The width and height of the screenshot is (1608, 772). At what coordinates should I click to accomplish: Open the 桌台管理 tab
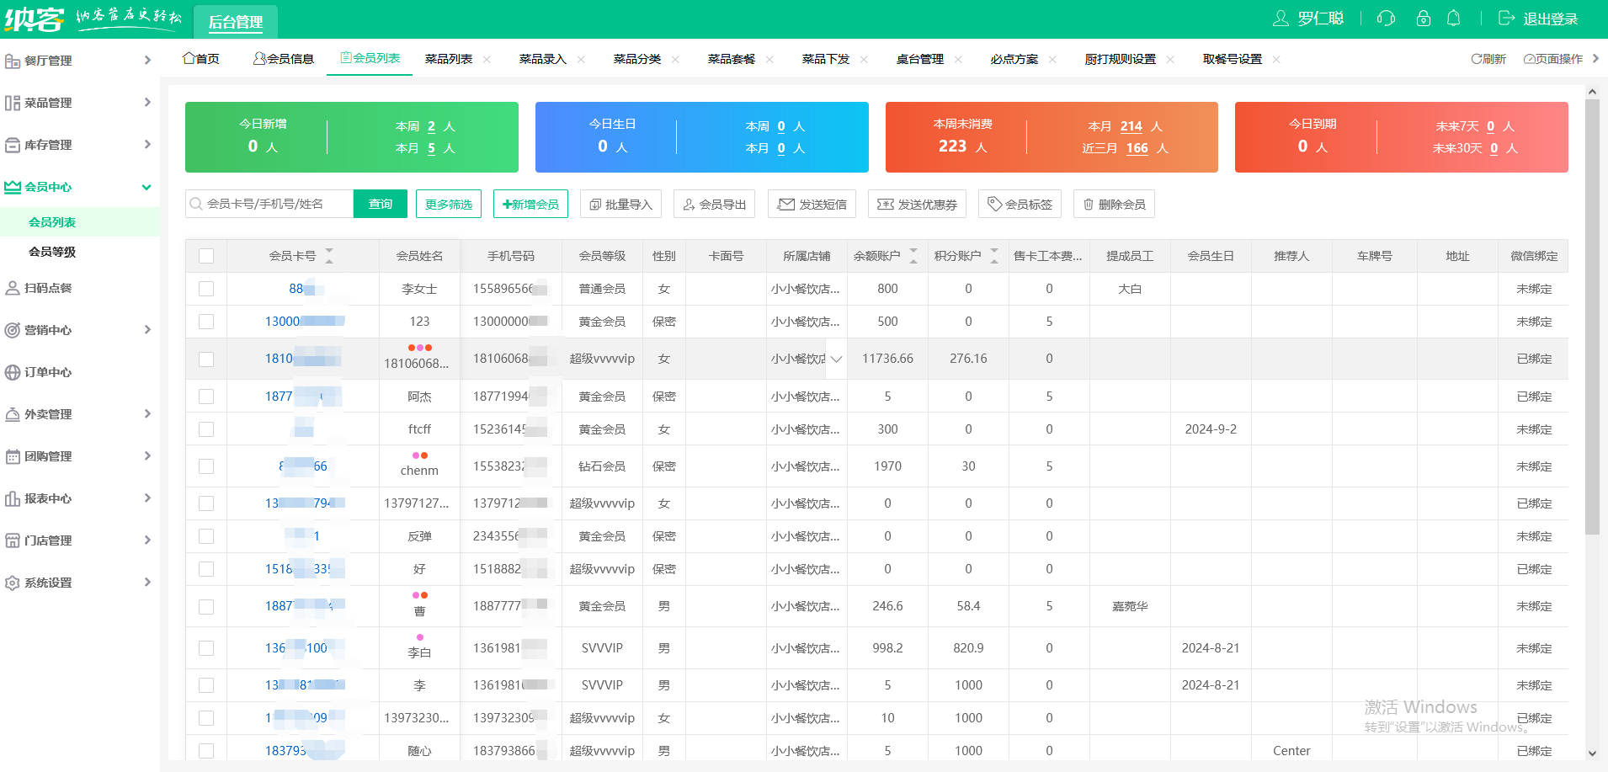(x=918, y=58)
